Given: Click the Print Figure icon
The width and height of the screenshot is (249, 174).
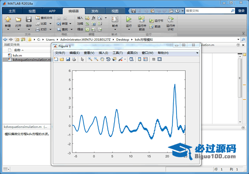Looking at the screenshot, I should coord(74,60).
